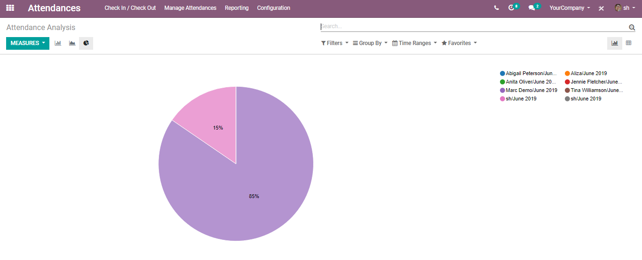Toggle Marc Demo/June 2019 legend entry
Viewport: 642px width, 260px height.
tap(529, 90)
